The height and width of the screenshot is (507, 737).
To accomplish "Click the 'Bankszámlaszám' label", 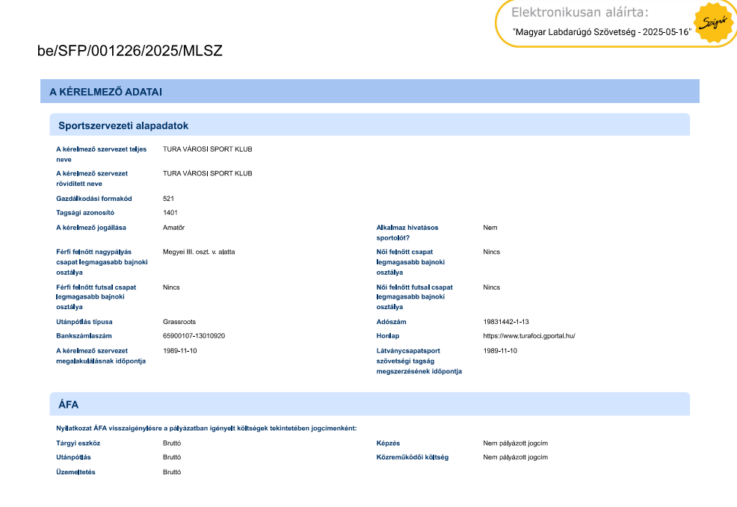I will tap(84, 336).
